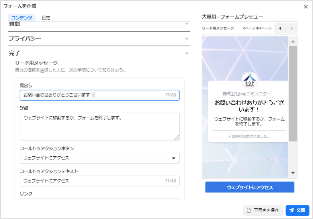Expand the 質問 section
The image size is (313, 219).
coord(187,24)
